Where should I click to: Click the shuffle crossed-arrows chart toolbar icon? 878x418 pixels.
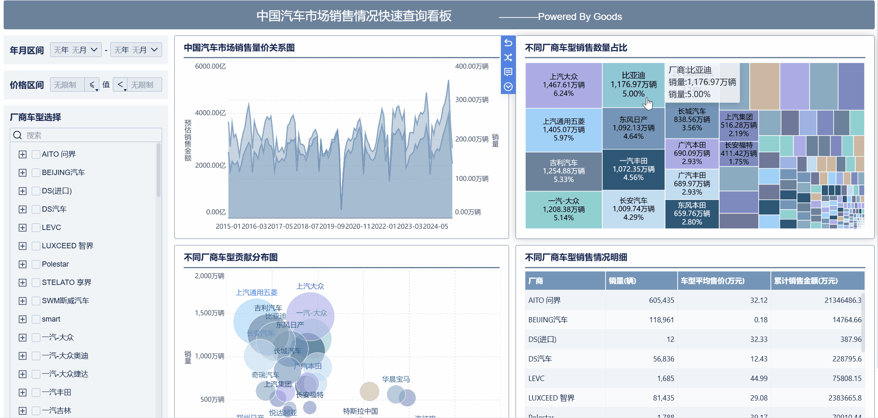click(x=508, y=57)
